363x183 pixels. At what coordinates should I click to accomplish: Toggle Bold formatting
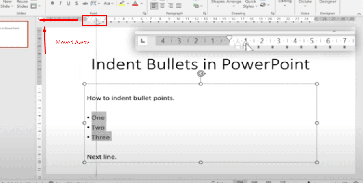tap(53, 3)
